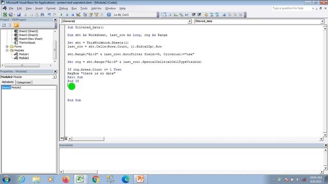This screenshot has height=184, width=328.
Task: Click the Windows Start button
Action: 6,179
